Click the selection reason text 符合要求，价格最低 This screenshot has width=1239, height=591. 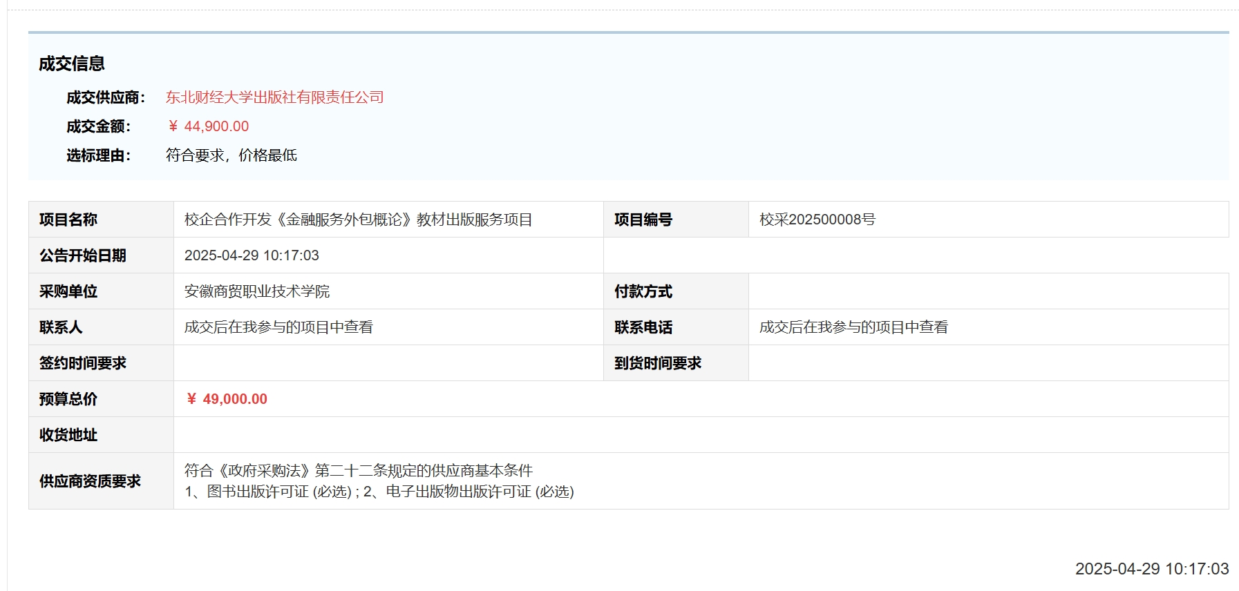[231, 155]
